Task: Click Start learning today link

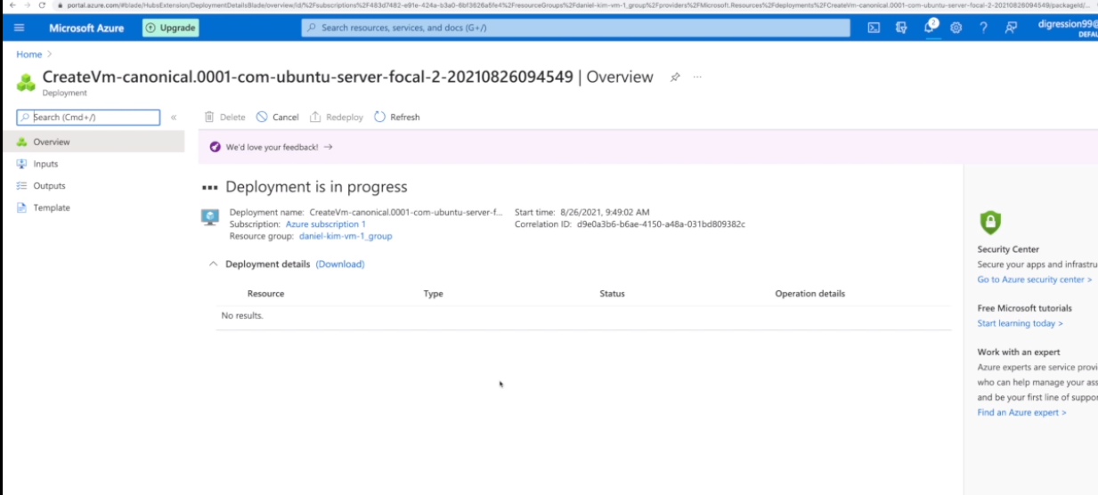Action: click(1020, 323)
